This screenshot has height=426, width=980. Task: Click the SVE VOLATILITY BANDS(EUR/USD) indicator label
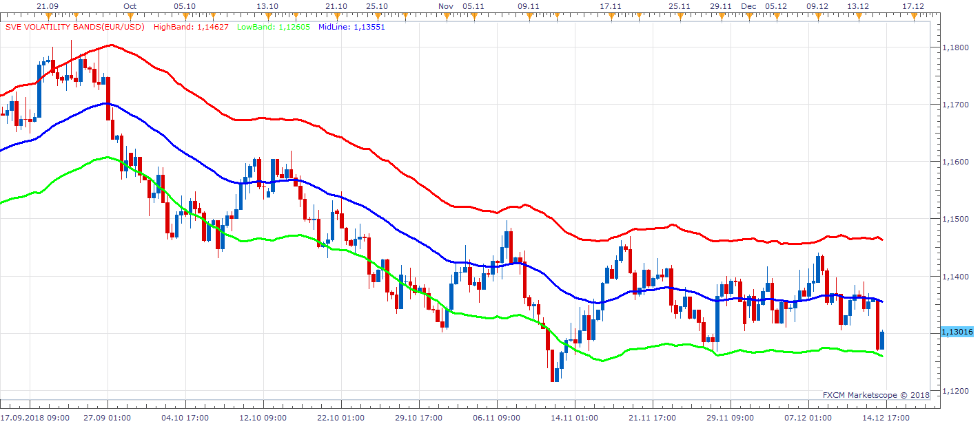pyautogui.click(x=76, y=27)
